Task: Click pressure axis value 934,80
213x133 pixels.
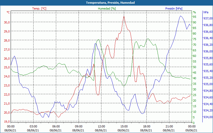Action: 208,91
